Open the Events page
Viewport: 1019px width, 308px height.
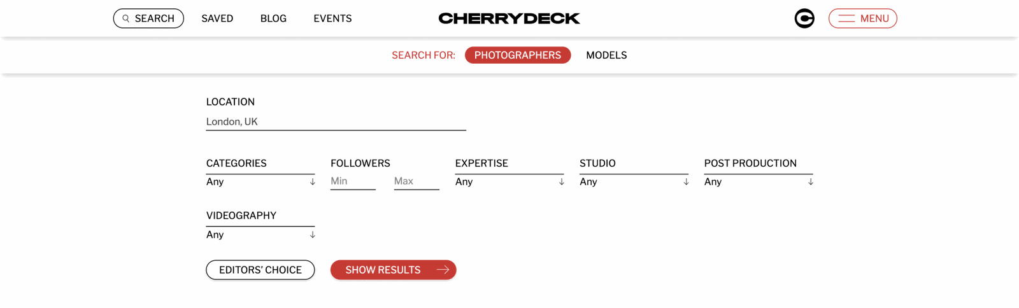(332, 18)
